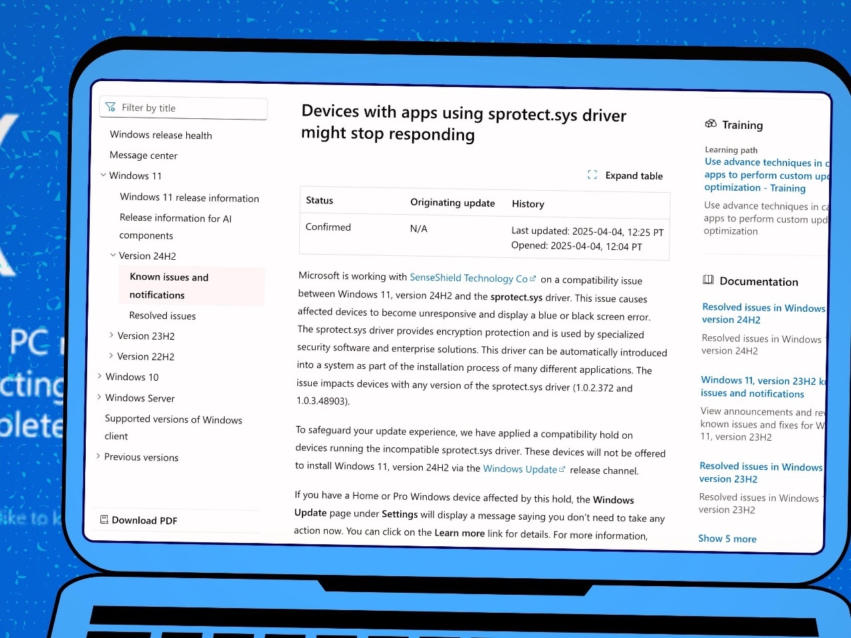The height and width of the screenshot is (638, 851).
Task: Open Windows 11, version 23H2 known issues link
Action: (763, 387)
